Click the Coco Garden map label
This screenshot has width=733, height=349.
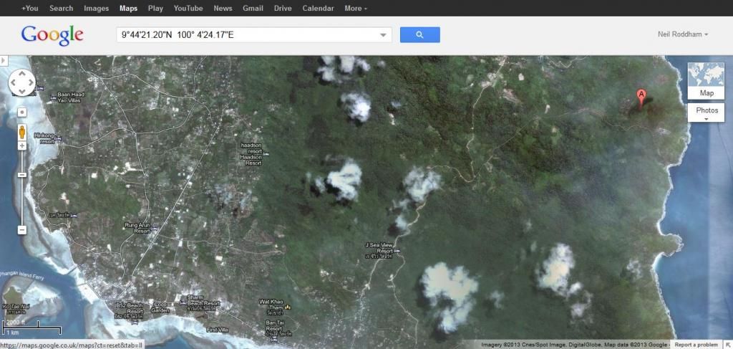[160, 307]
